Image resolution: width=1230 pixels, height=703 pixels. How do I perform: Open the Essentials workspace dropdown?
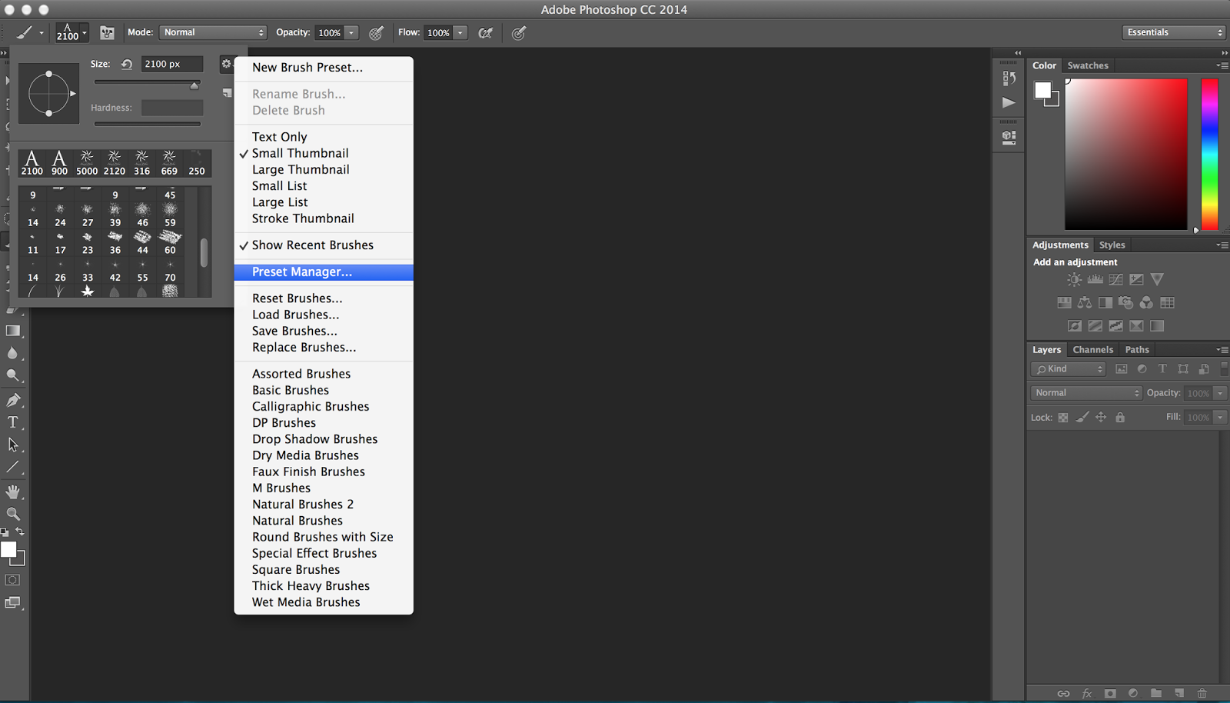[1173, 32]
